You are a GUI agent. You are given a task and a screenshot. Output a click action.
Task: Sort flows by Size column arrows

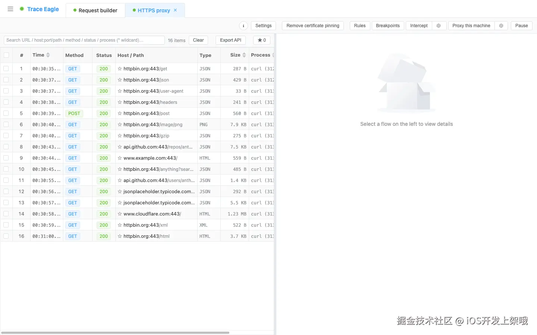coord(244,55)
